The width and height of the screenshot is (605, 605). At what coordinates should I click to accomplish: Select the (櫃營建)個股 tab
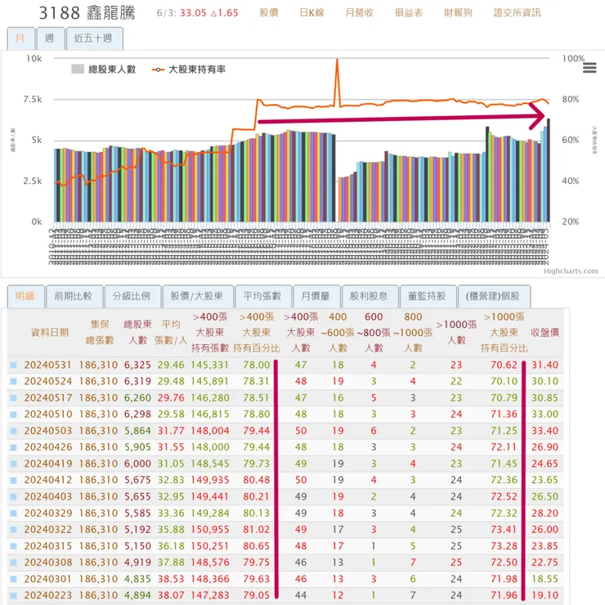494,296
